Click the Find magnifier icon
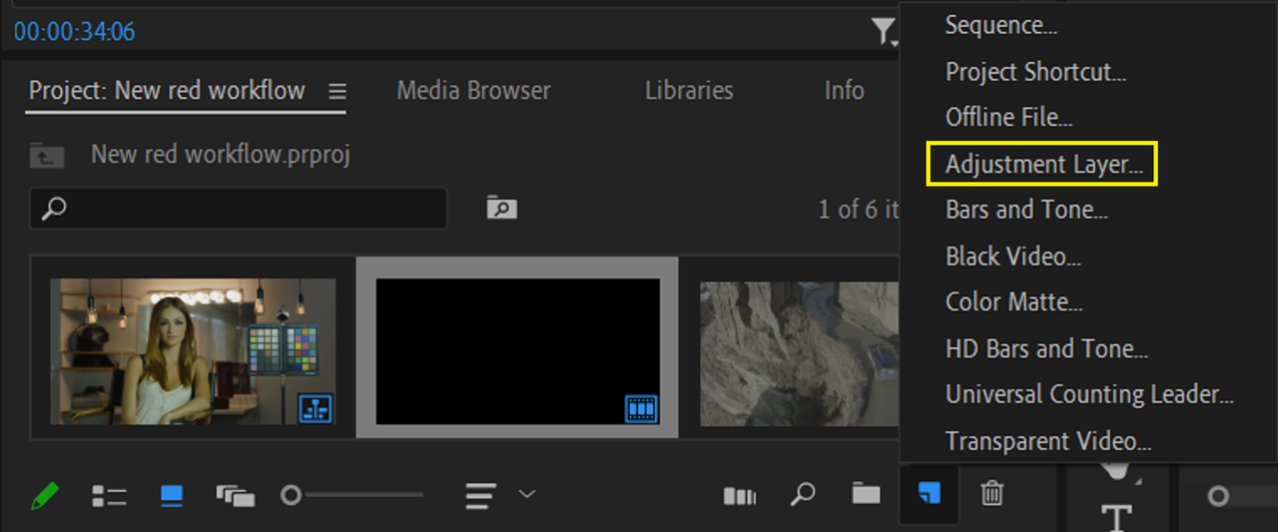Image resolution: width=1278 pixels, height=532 pixels. click(x=803, y=494)
